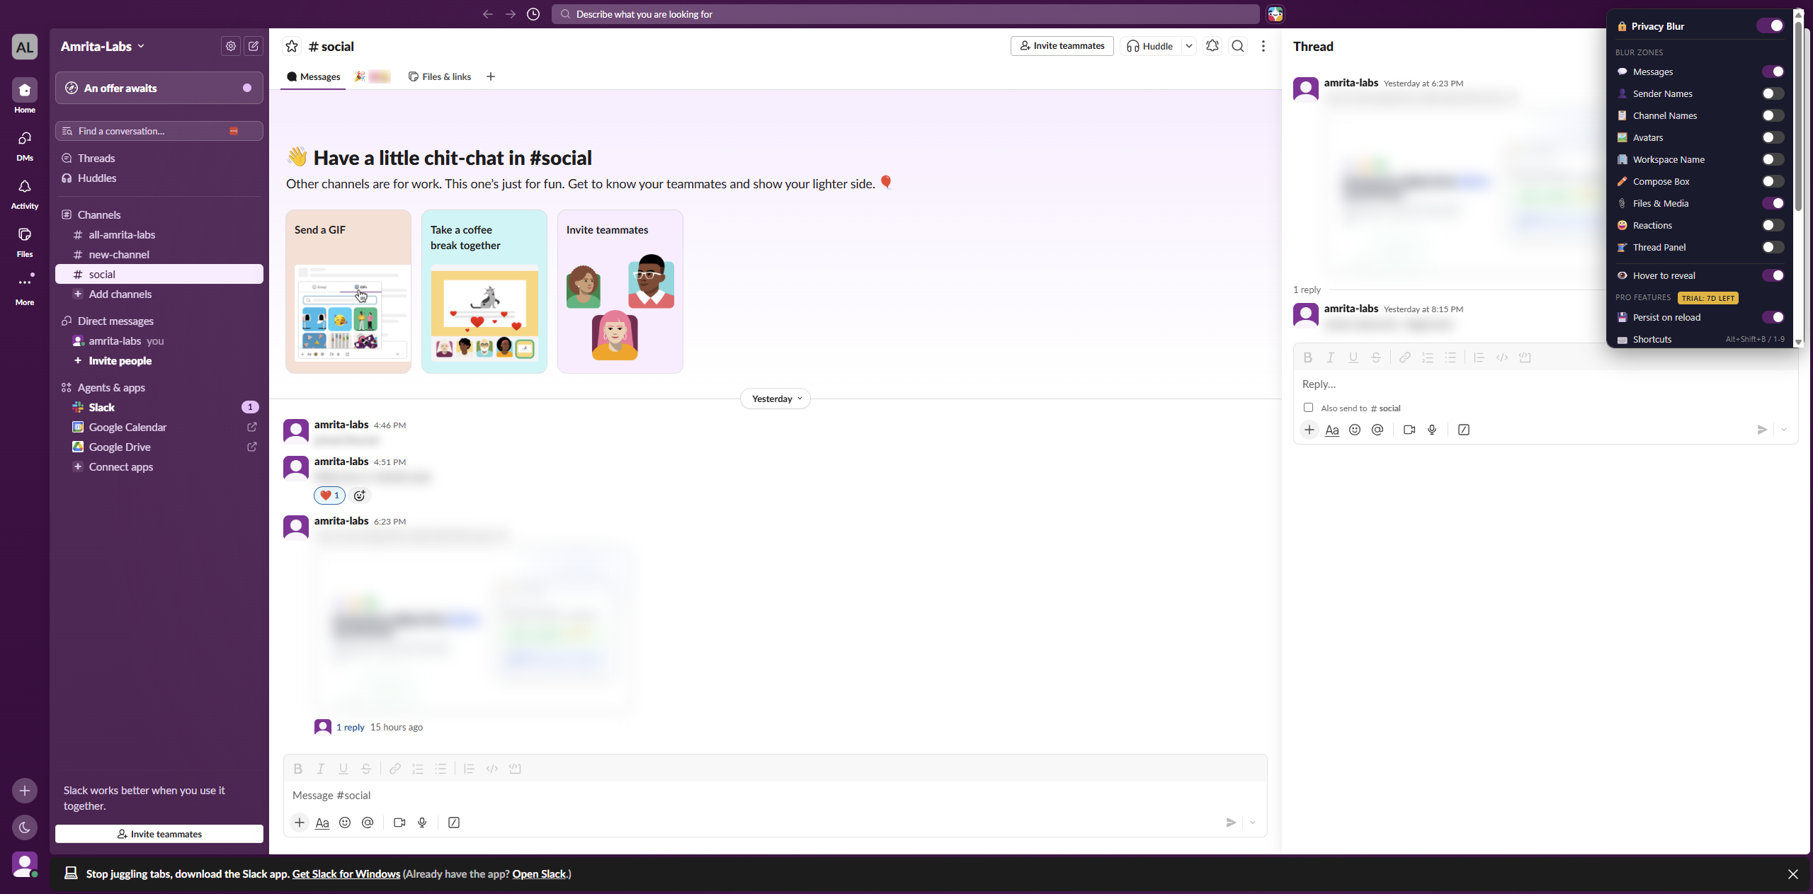Open the '1 reply' thread link
This screenshot has height=894, width=1813.
click(350, 727)
